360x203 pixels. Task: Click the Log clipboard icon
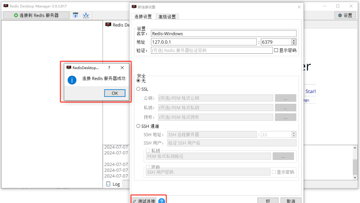coord(108,184)
